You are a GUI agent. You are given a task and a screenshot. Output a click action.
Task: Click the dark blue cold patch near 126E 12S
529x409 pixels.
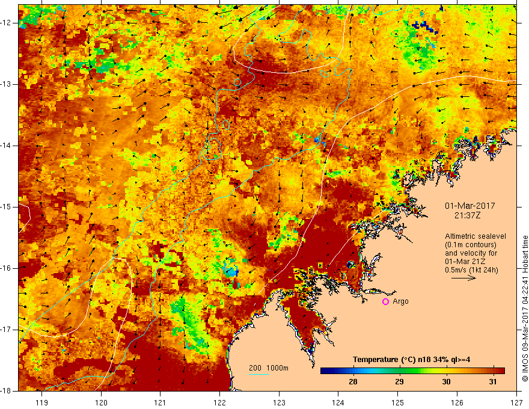click(x=425, y=26)
